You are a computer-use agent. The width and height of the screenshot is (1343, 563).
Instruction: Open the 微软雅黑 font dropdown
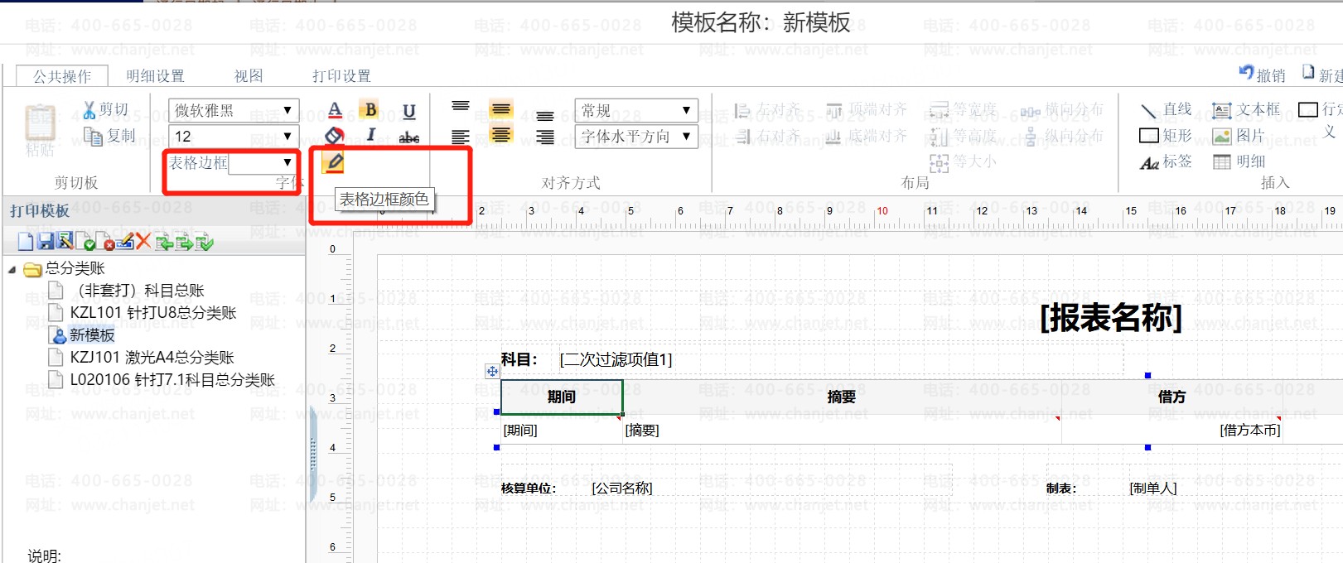point(234,110)
